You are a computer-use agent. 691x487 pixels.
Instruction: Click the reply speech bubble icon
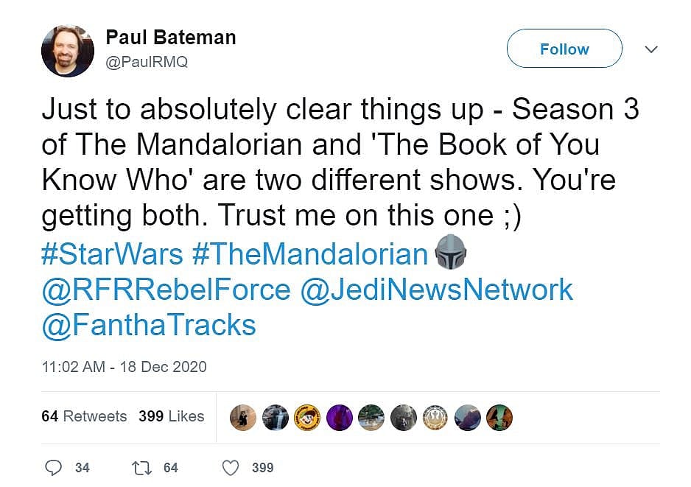(55, 467)
